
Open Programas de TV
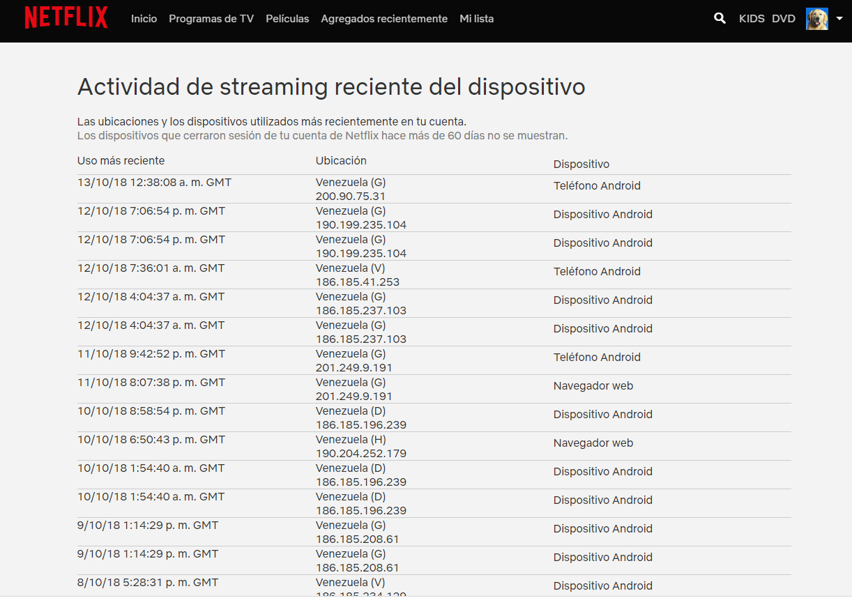pos(211,19)
